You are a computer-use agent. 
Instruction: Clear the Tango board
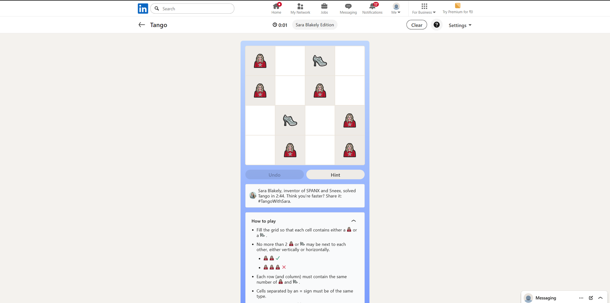pos(417,25)
